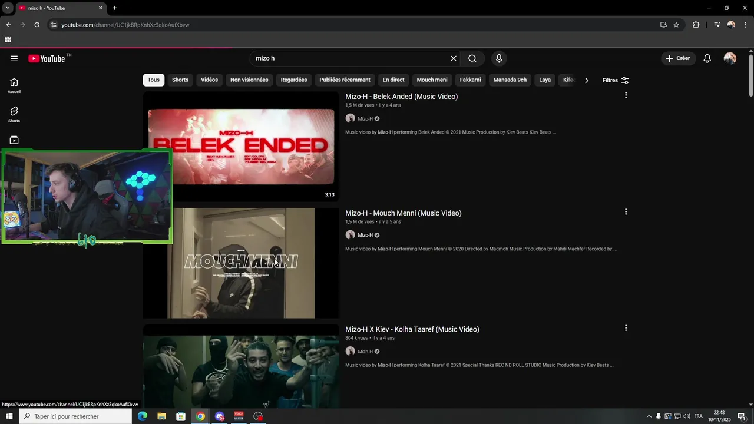Open the Filtres panel
This screenshot has height=424, width=754.
pos(616,80)
